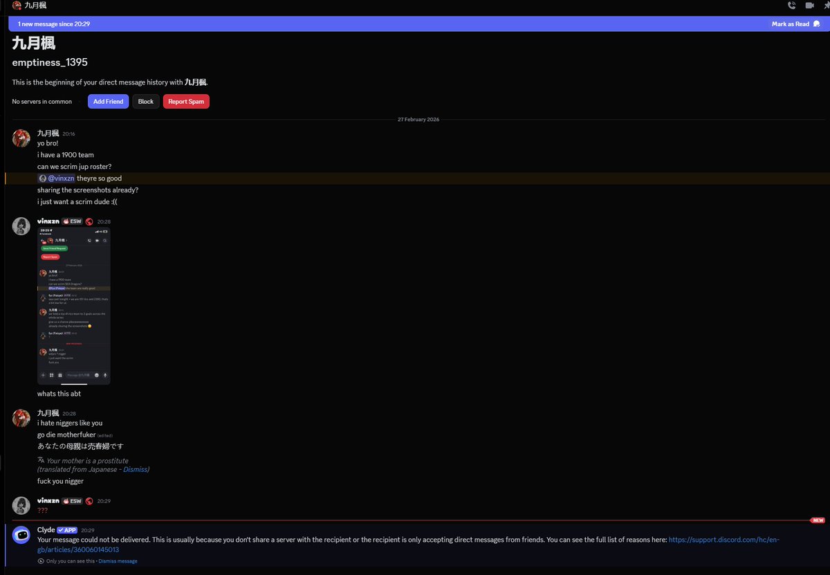Click the translate icon beside translated text
This screenshot has height=575, width=830.
(x=41, y=460)
